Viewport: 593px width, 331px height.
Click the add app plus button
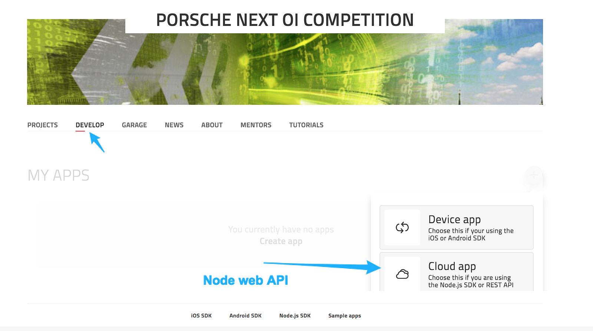[534, 175]
